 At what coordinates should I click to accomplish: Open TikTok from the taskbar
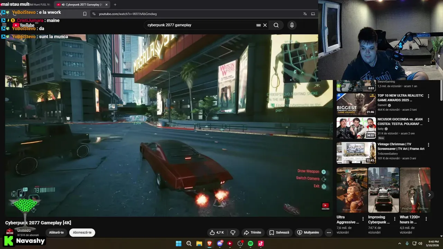[261, 243]
